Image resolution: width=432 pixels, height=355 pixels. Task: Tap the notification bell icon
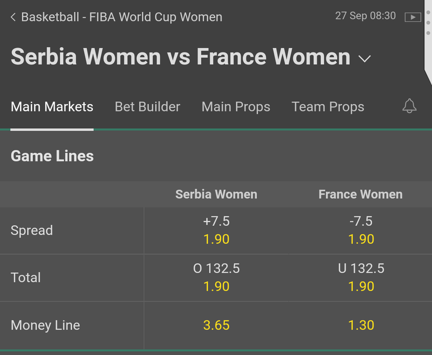click(x=409, y=106)
